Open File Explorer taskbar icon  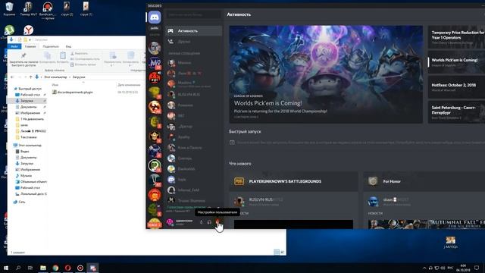(43, 268)
